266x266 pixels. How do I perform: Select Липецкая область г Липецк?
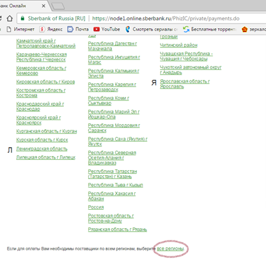tap(46, 157)
